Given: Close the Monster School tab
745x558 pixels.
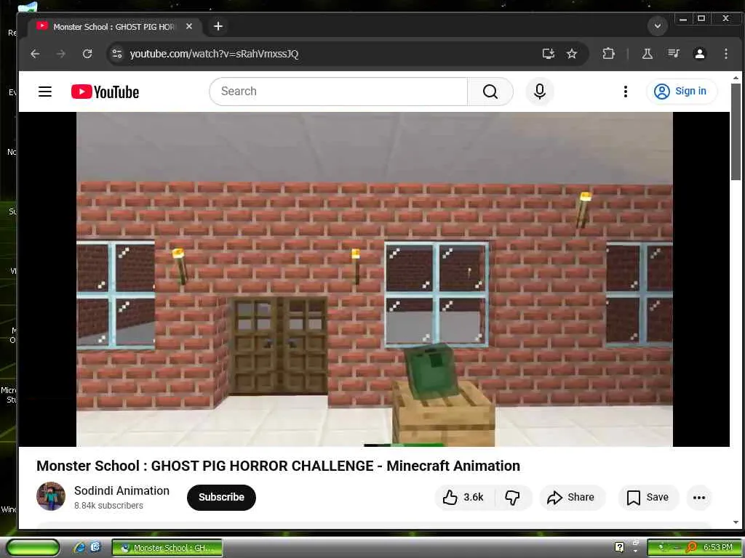Looking at the screenshot, I should point(189,27).
